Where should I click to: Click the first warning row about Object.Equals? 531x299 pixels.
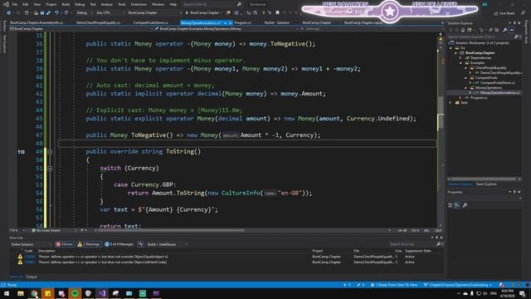tap(227, 257)
